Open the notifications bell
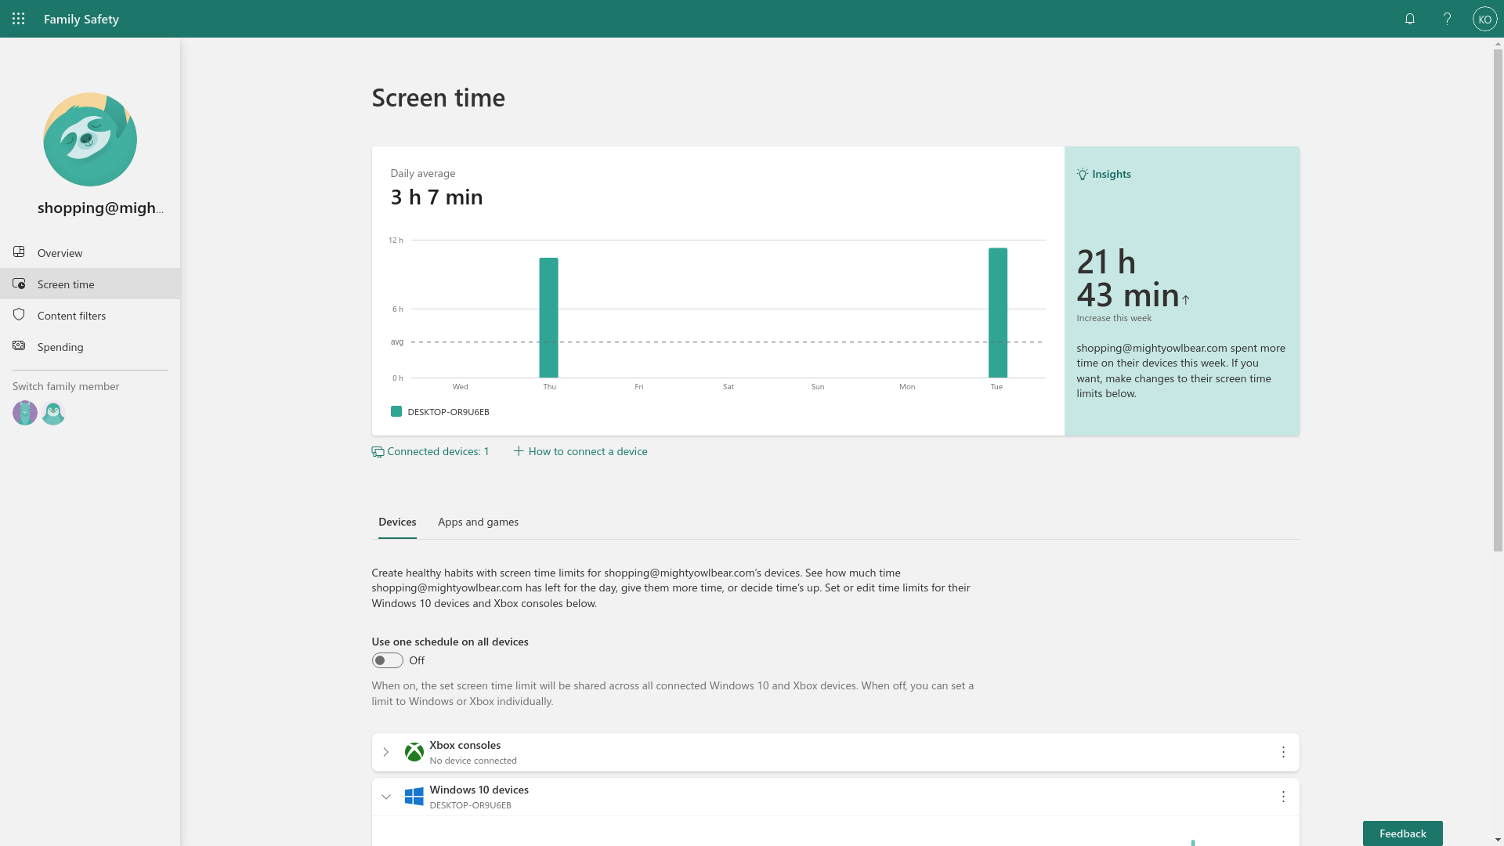The height and width of the screenshot is (846, 1504). pos(1410,19)
